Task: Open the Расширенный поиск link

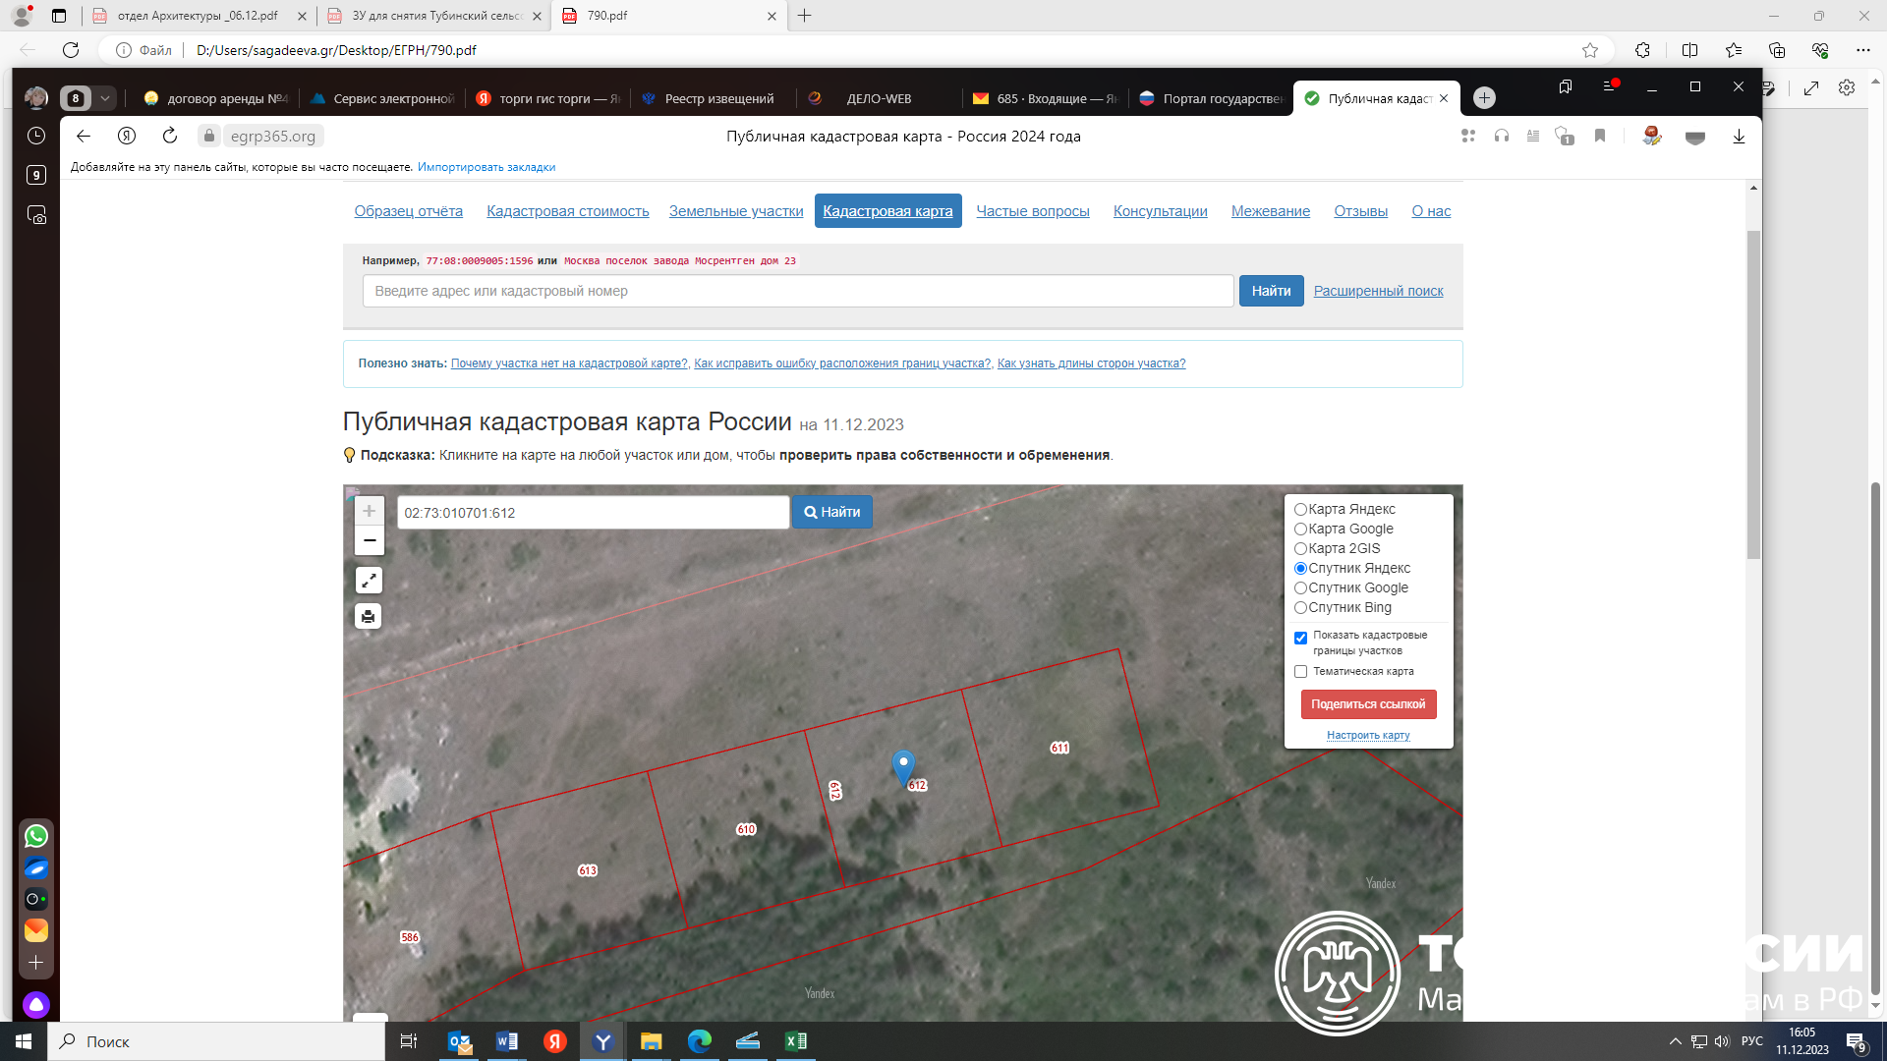Action: click(x=1378, y=291)
